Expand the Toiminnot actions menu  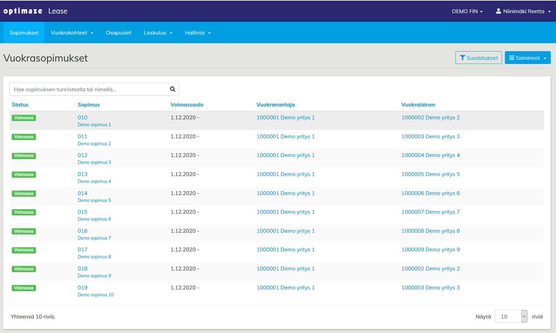527,58
